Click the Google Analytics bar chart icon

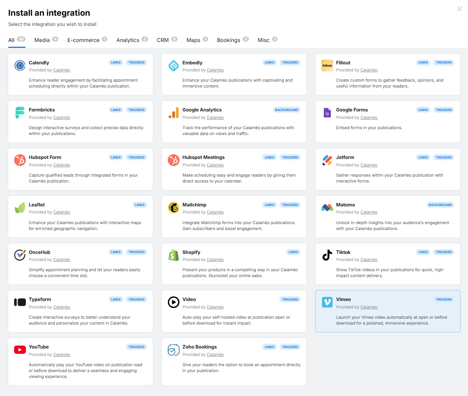(173, 113)
